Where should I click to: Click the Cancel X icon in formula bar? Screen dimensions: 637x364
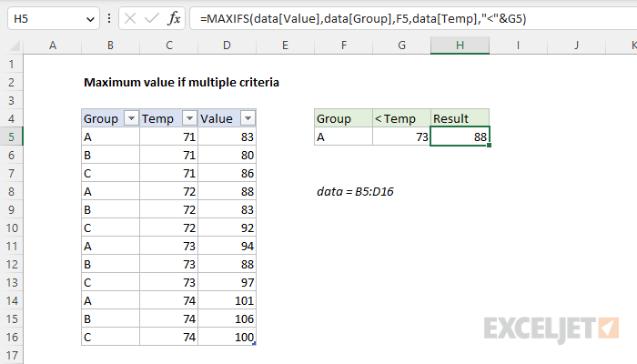(x=130, y=19)
